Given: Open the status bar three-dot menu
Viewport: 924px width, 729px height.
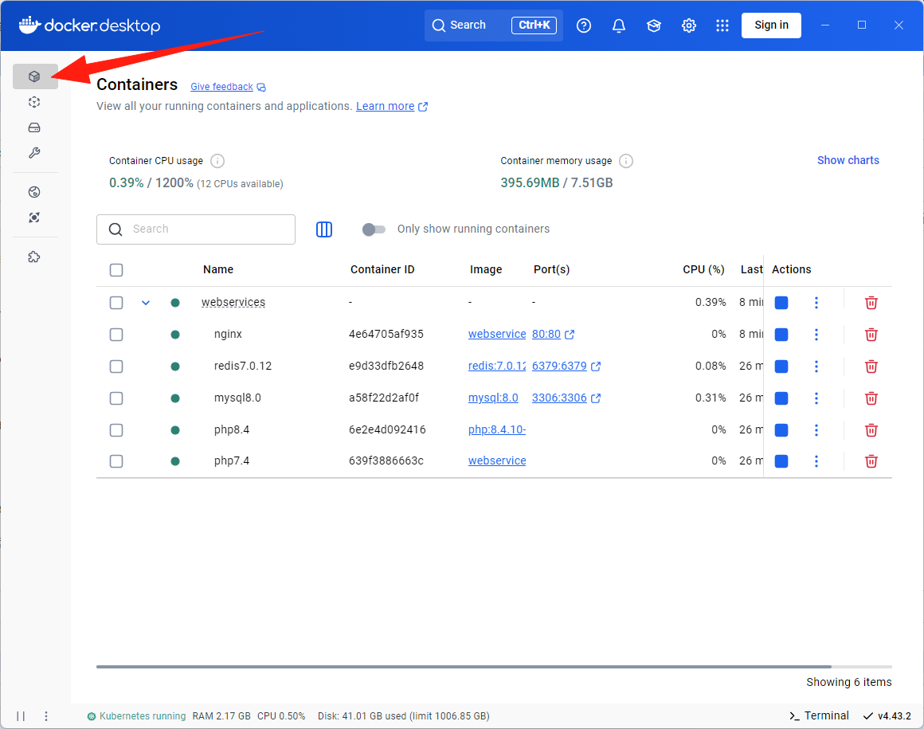Looking at the screenshot, I should tap(46, 716).
